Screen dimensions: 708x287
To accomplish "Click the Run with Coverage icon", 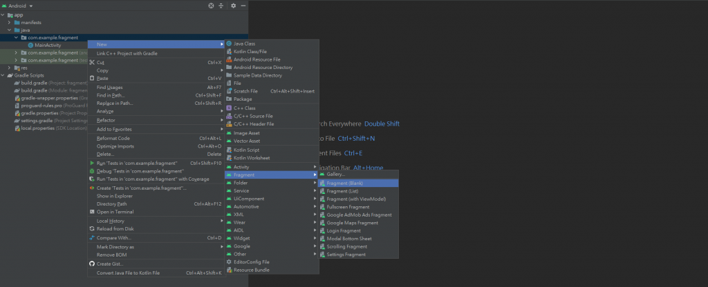I will click(x=92, y=179).
